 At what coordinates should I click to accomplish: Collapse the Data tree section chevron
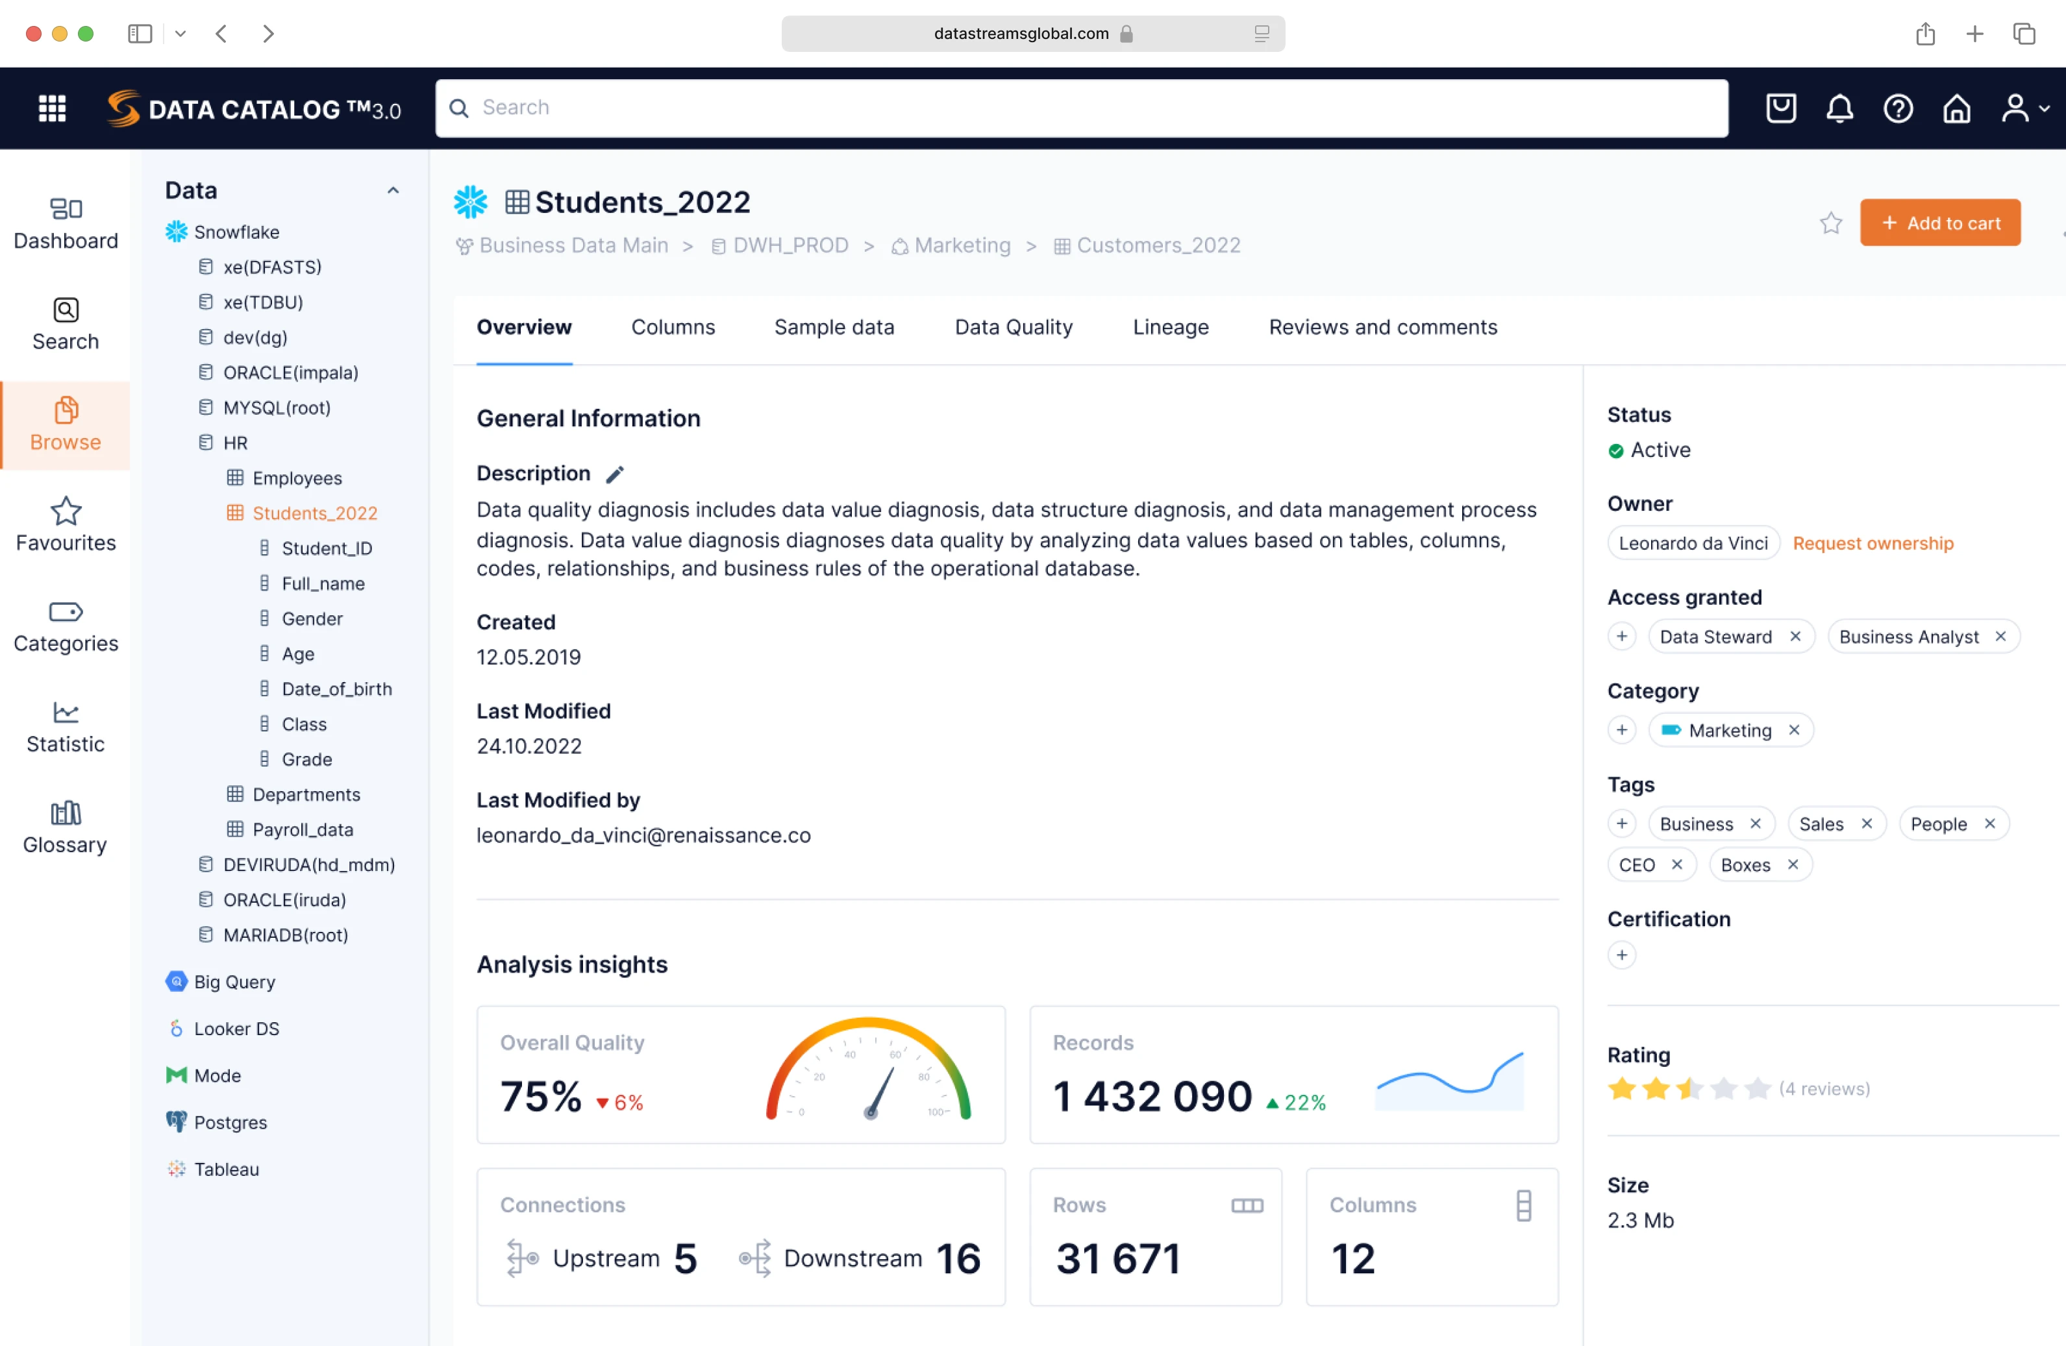[x=393, y=190]
